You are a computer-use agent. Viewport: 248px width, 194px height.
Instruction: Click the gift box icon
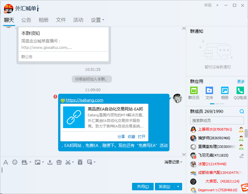pos(59,162)
